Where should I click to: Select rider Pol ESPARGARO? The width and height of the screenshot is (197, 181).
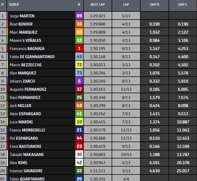pos(24,138)
